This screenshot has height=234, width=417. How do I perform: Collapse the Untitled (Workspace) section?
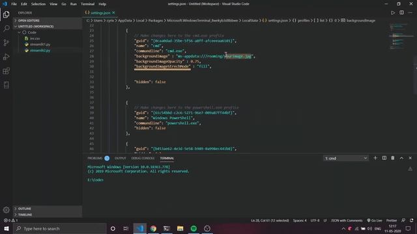coord(48,26)
